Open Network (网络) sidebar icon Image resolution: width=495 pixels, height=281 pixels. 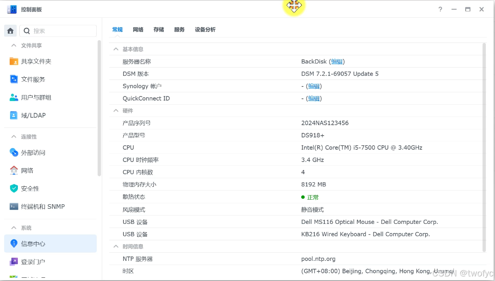click(x=14, y=170)
